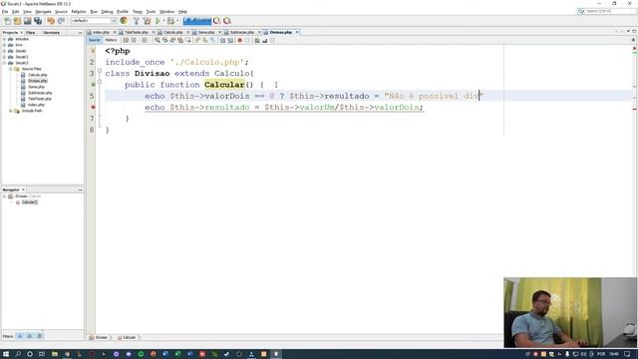The height and width of the screenshot is (359, 638).
Task: Switch to the Files panel tab
Action: [x=31, y=32]
